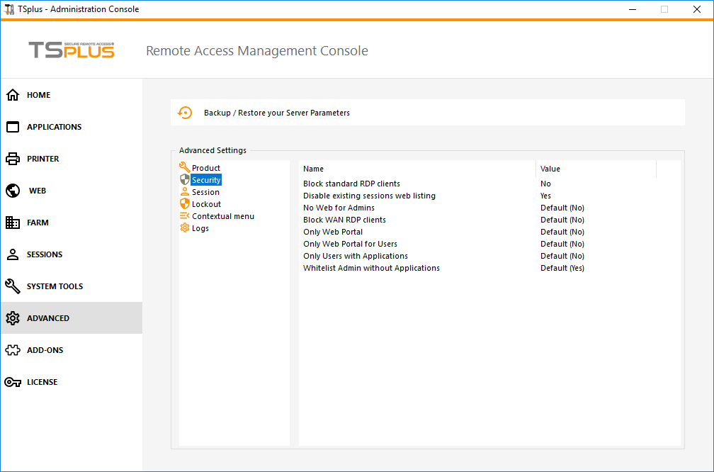
Task: Select the Advanced sidebar menu item
Action: point(48,318)
